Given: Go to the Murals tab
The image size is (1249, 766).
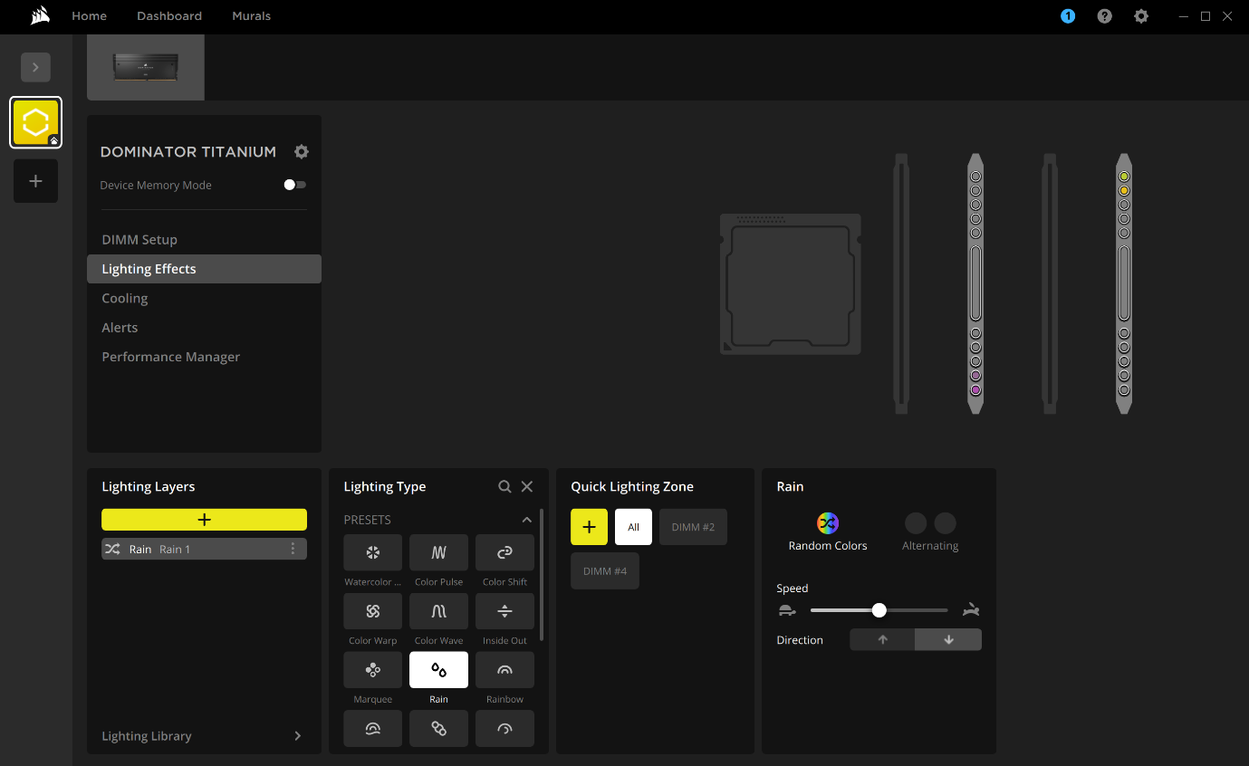Looking at the screenshot, I should (251, 16).
